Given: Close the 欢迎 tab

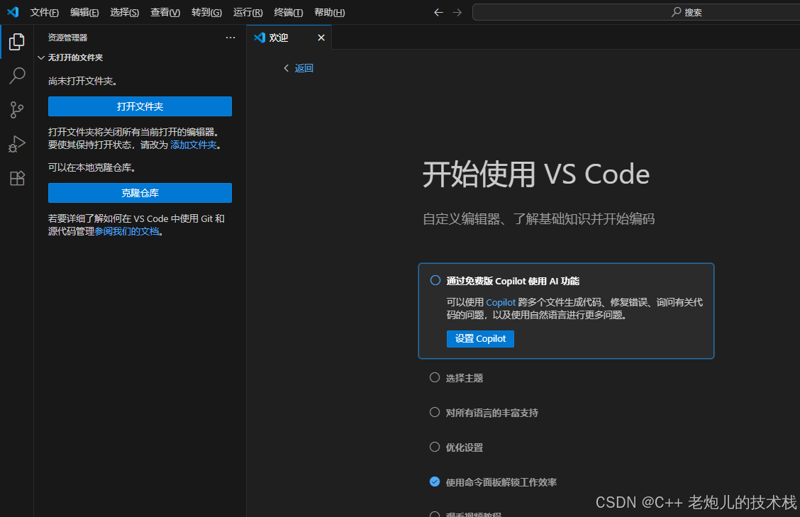Looking at the screenshot, I should click(x=321, y=38).
